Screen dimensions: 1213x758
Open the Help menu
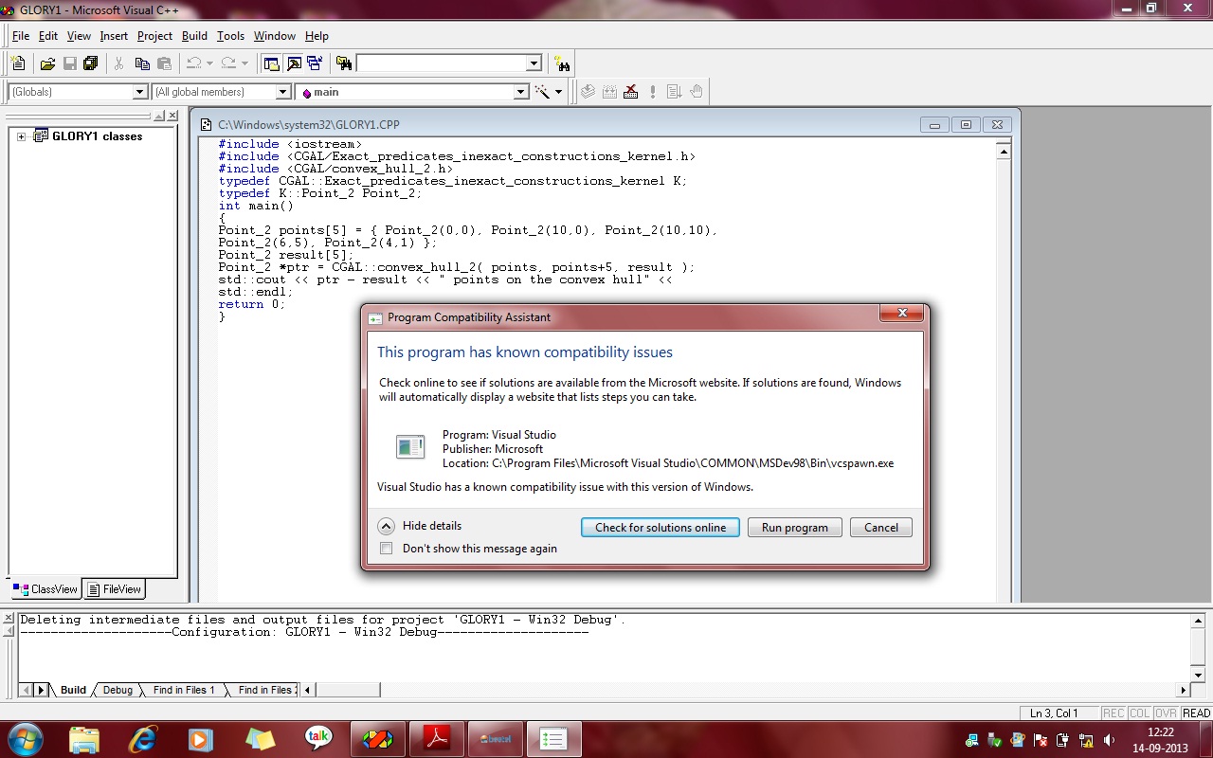(x=317, y=36)
